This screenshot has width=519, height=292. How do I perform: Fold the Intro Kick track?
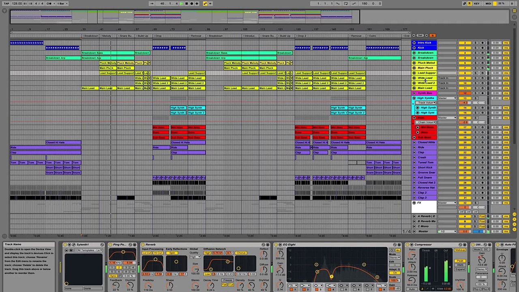(414, 43)
